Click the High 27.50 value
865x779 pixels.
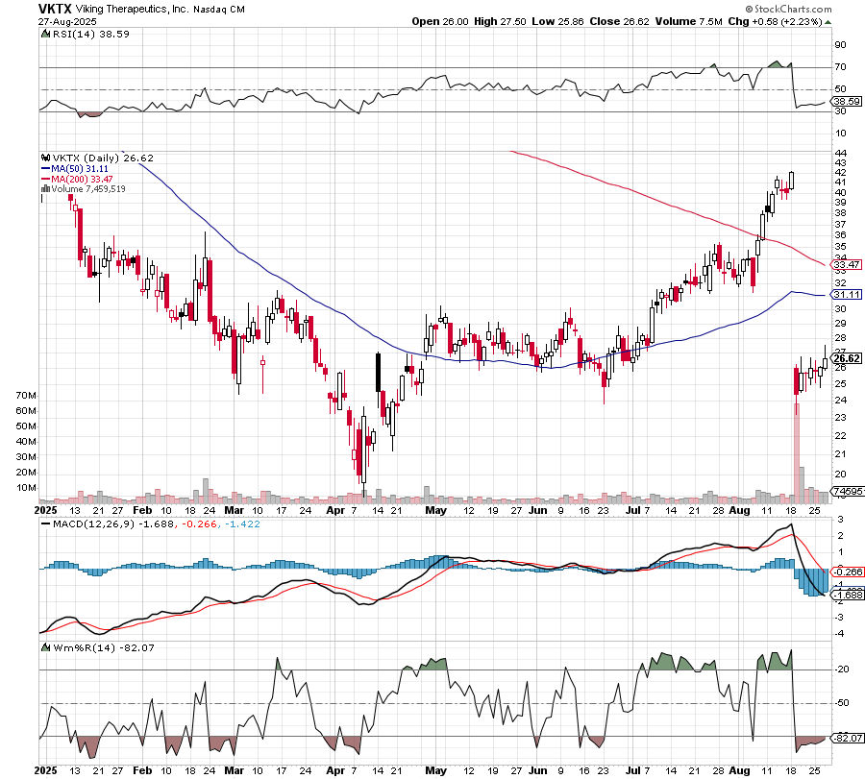click(x=500, y=21)
